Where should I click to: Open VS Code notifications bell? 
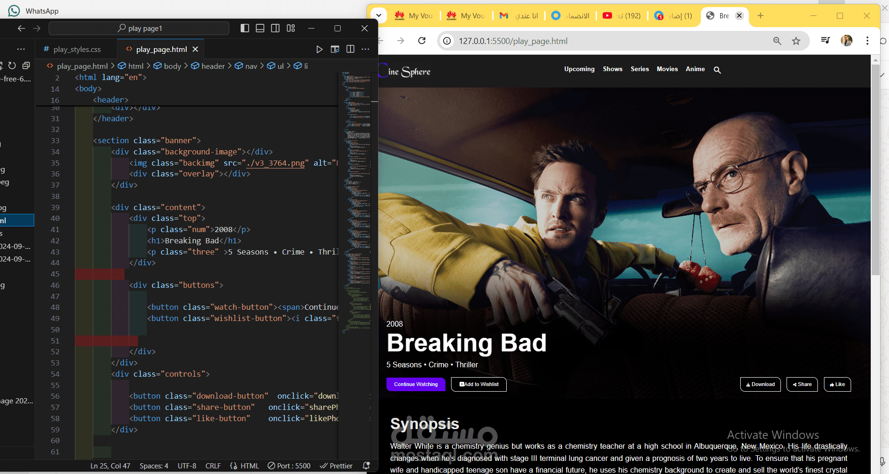point(366,466)
